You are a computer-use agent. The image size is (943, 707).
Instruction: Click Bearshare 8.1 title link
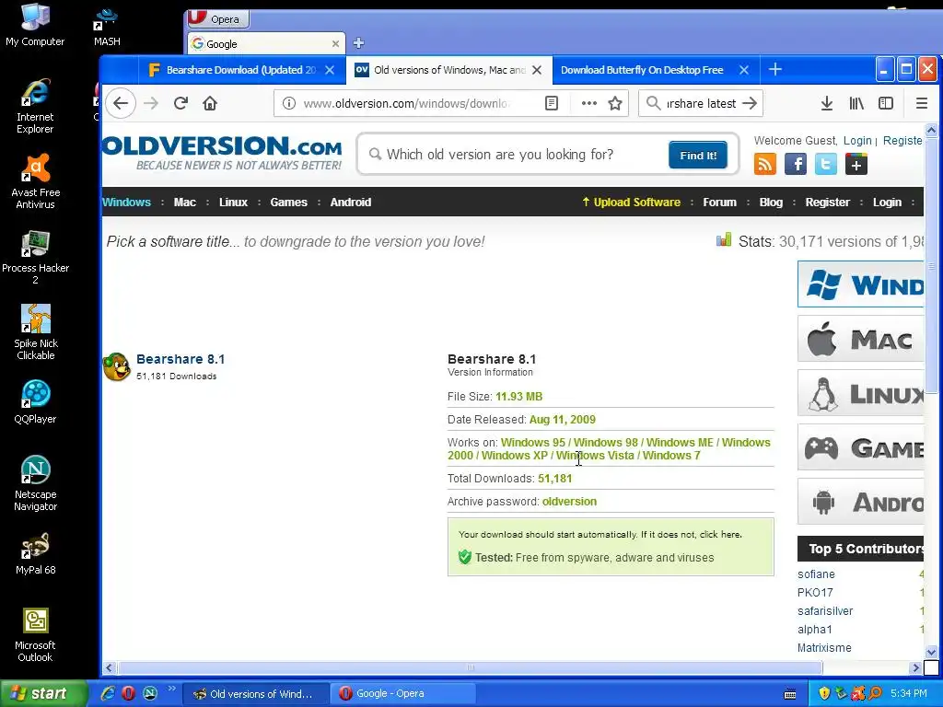180,359
